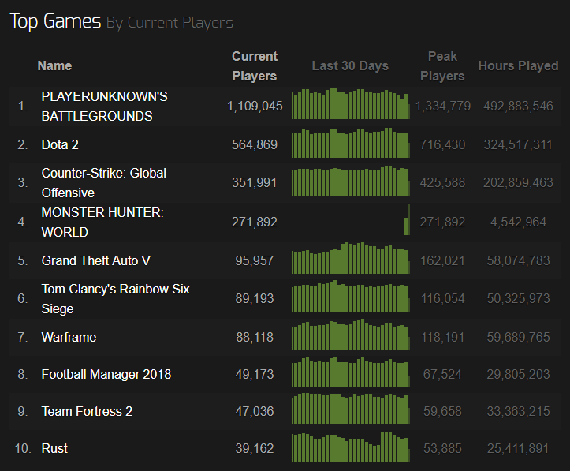This screenshot has height=471, width=570.
Task: Open the Rust game page
Action: point(54,448)
